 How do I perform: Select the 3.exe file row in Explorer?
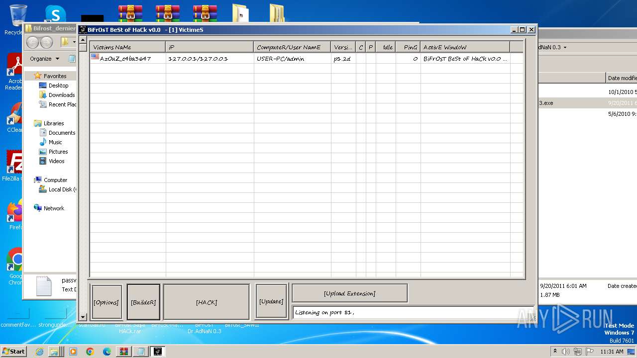(x=587, y=103)
